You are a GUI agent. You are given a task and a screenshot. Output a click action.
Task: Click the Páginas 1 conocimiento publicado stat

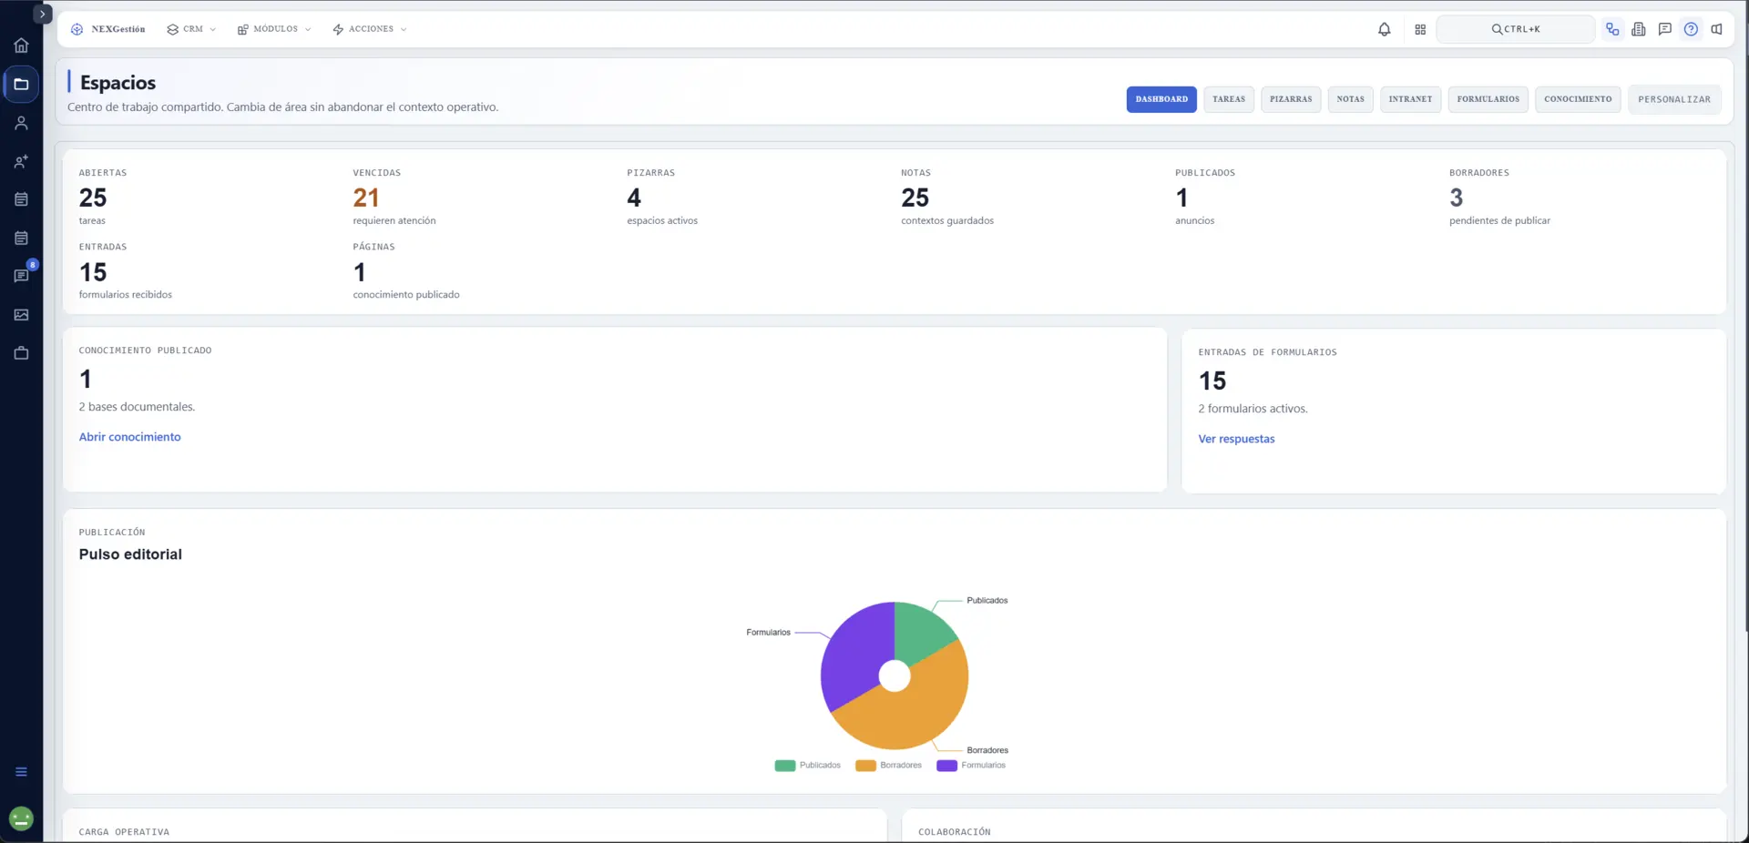coord(406,271)
